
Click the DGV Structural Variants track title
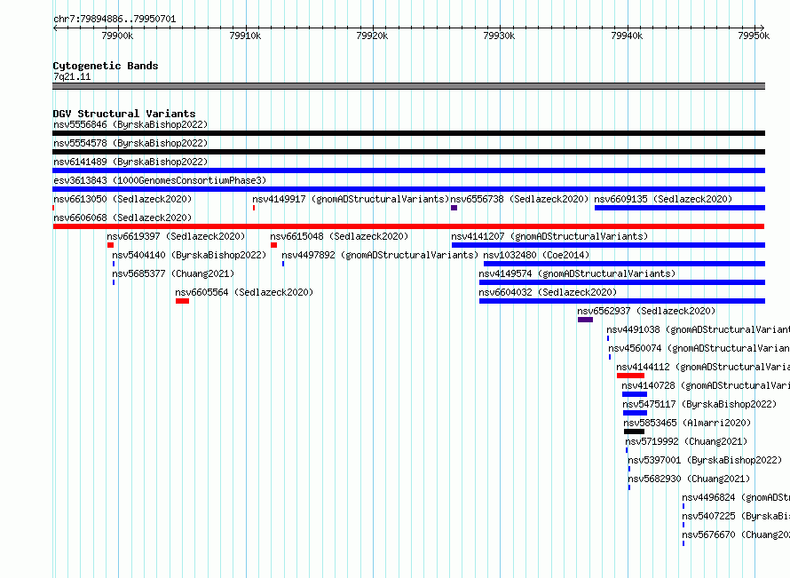[124, 114]
